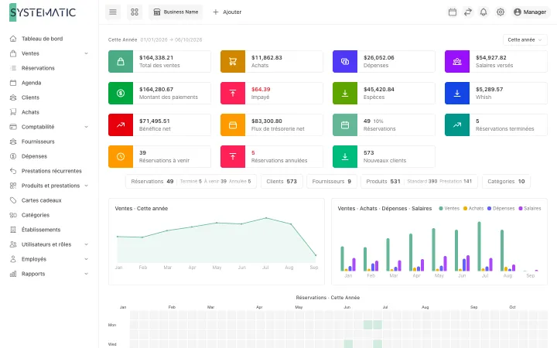Expand the Ventes sidebar menu chevron
The image size is (557, 348).
point(86,53)
